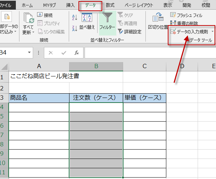This screenshot has height=179, width=216.
Task: Click the リンクの編集 button
Action: coord(51,32)
